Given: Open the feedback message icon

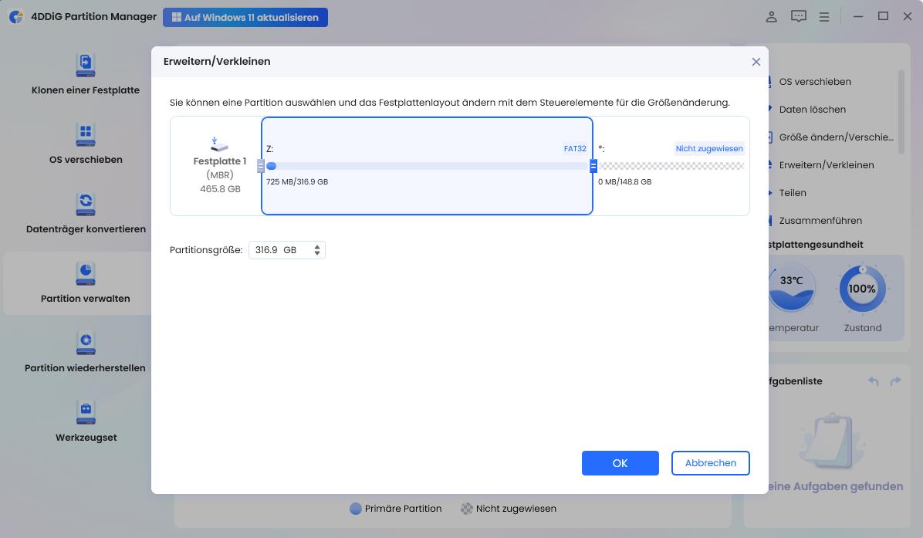Looking at the screenshot, I should 798,16.
